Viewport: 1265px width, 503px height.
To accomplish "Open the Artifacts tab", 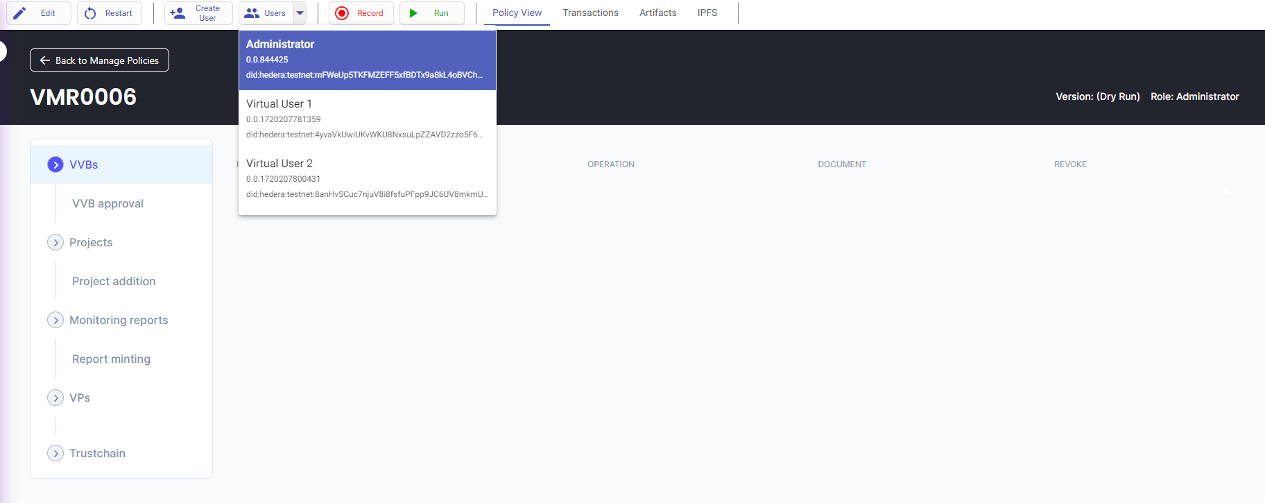I will click(x=657, y=12).
